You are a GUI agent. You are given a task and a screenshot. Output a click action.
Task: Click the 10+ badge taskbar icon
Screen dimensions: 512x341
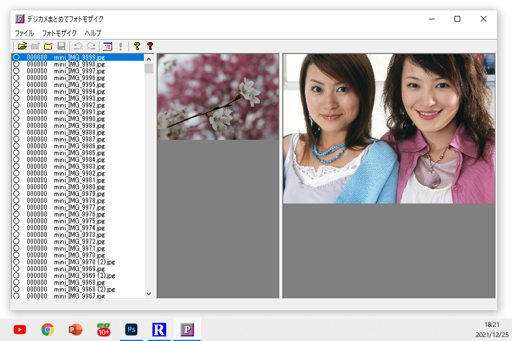click(x=104, y=330)
